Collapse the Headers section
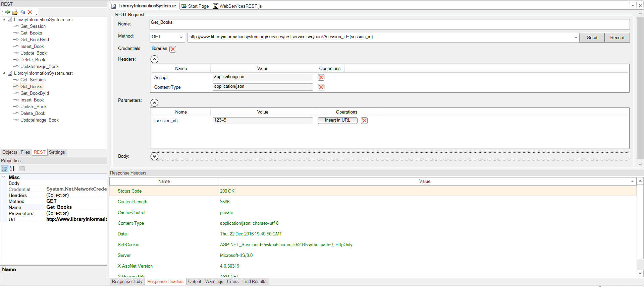 coord(154,59)
